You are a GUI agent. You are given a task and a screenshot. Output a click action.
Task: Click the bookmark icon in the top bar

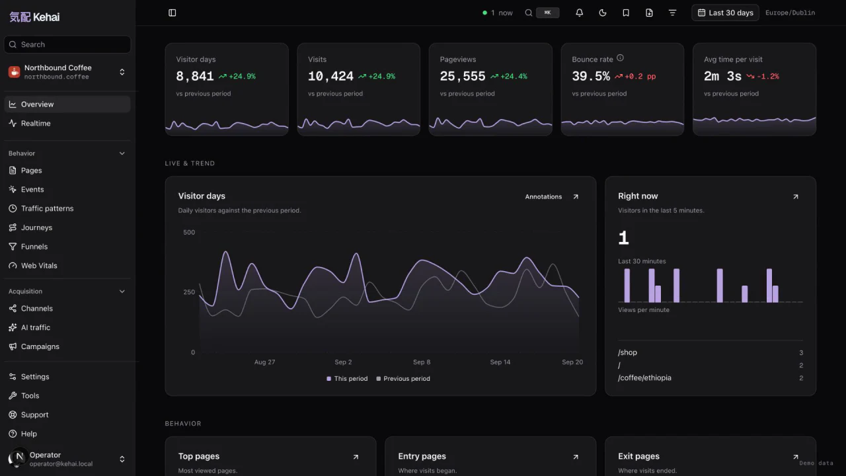point(626,13)
